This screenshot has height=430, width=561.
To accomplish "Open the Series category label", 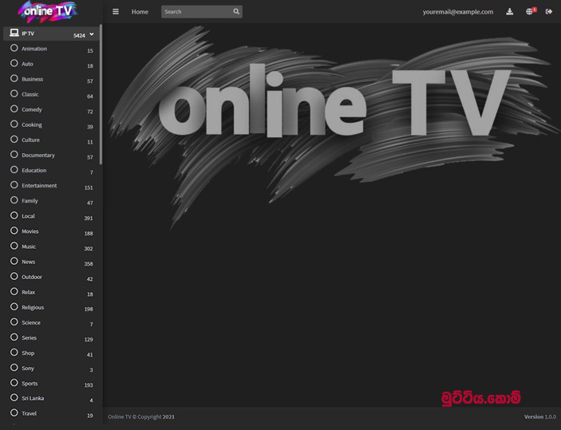I will [29, 337].
